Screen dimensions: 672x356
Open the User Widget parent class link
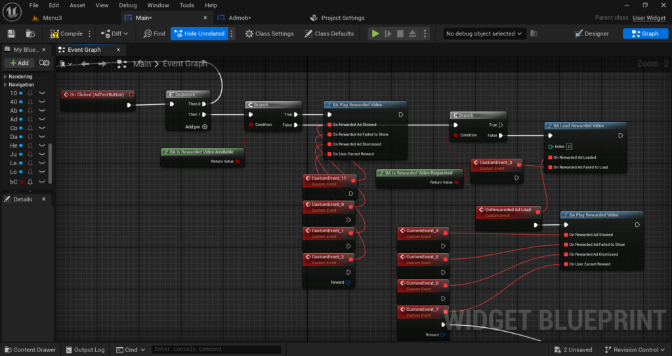click(x=649, y=18)
